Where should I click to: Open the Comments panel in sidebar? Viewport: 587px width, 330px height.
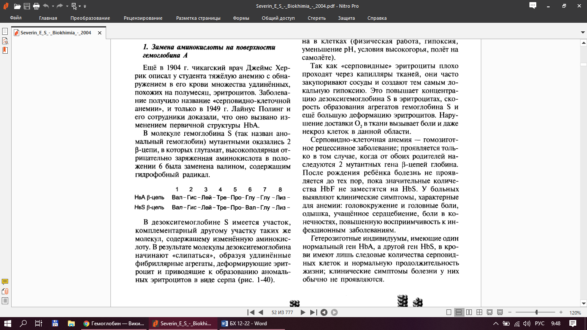5,282
